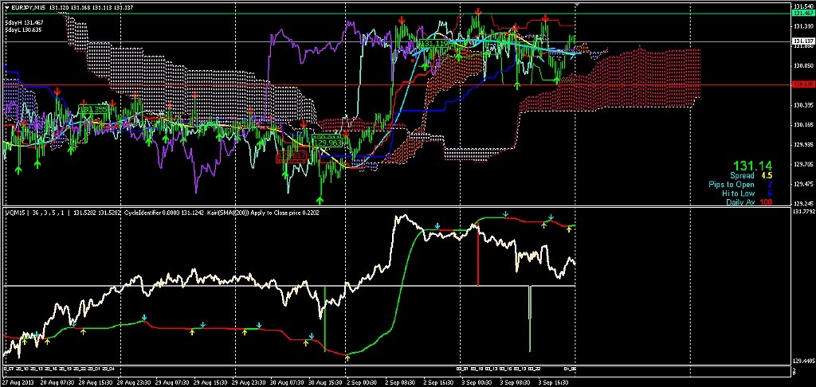This screenshot has height=387, width=816.
Task: Select the green 129.963 price label box
Action: pyautogui.click(x=328, y=142)
